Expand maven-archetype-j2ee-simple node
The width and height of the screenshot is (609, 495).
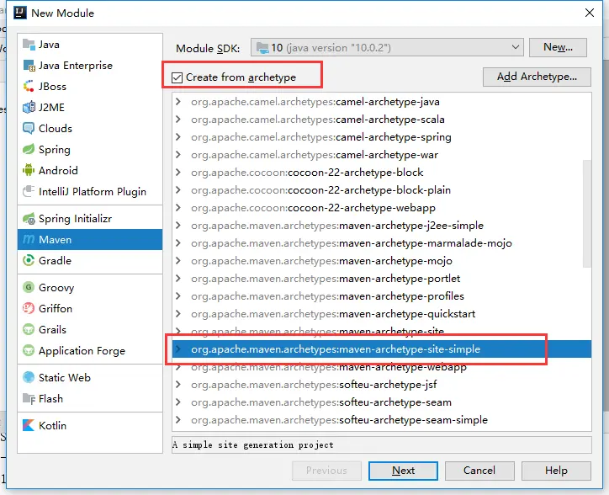click(178, 225)
